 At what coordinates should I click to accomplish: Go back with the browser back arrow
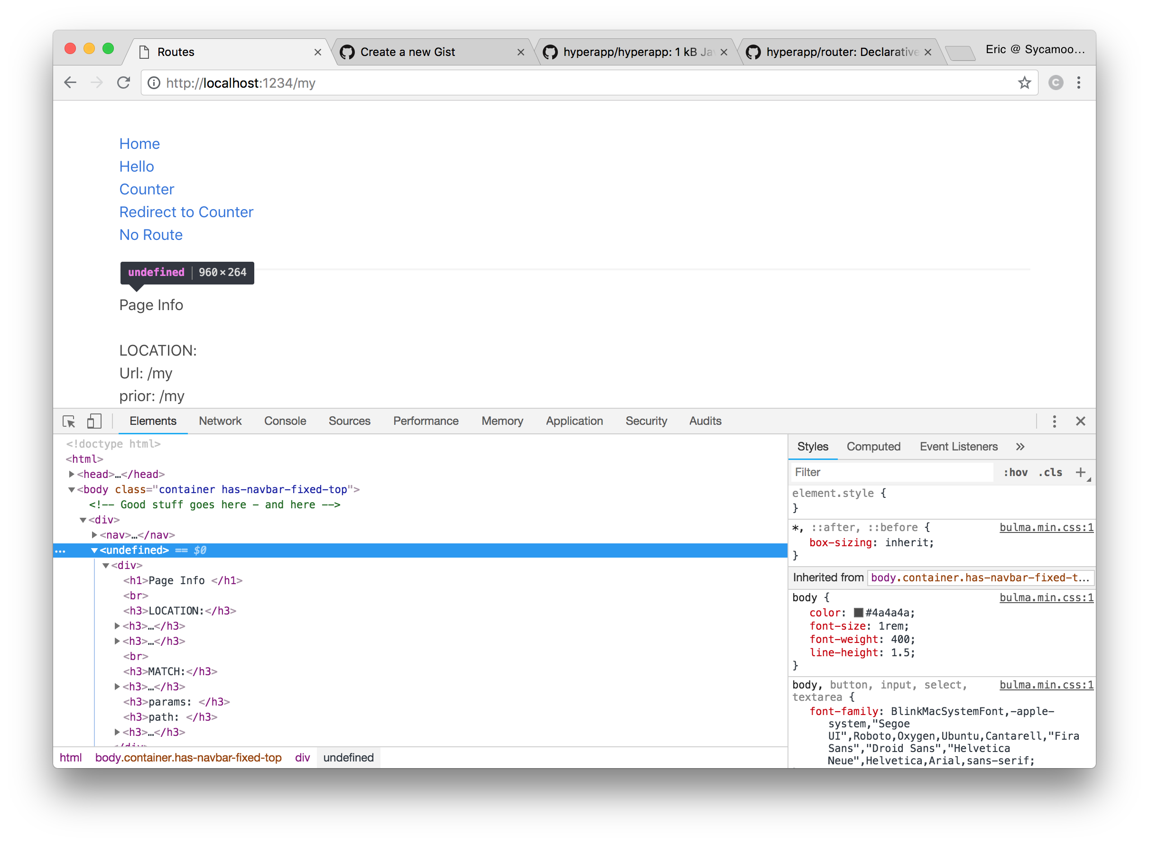click(71, 83)
